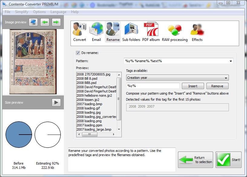Maximize the Contenta-Converter window

point(228,3)
